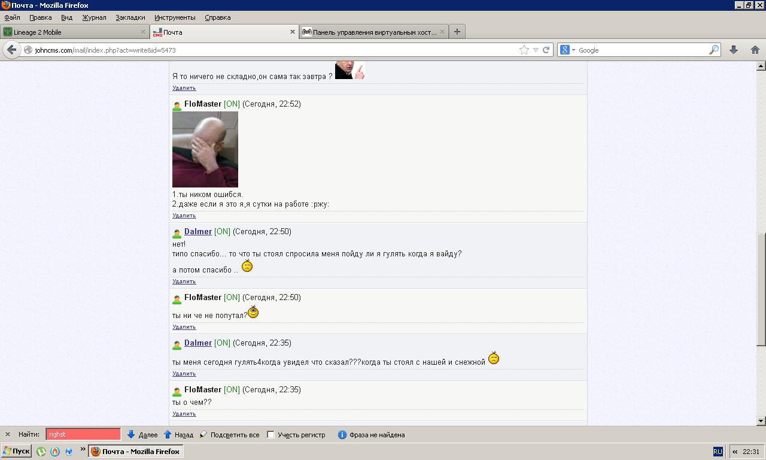Click the smiley after 'ты ни че не попутал?'

(x=253, y=311)
